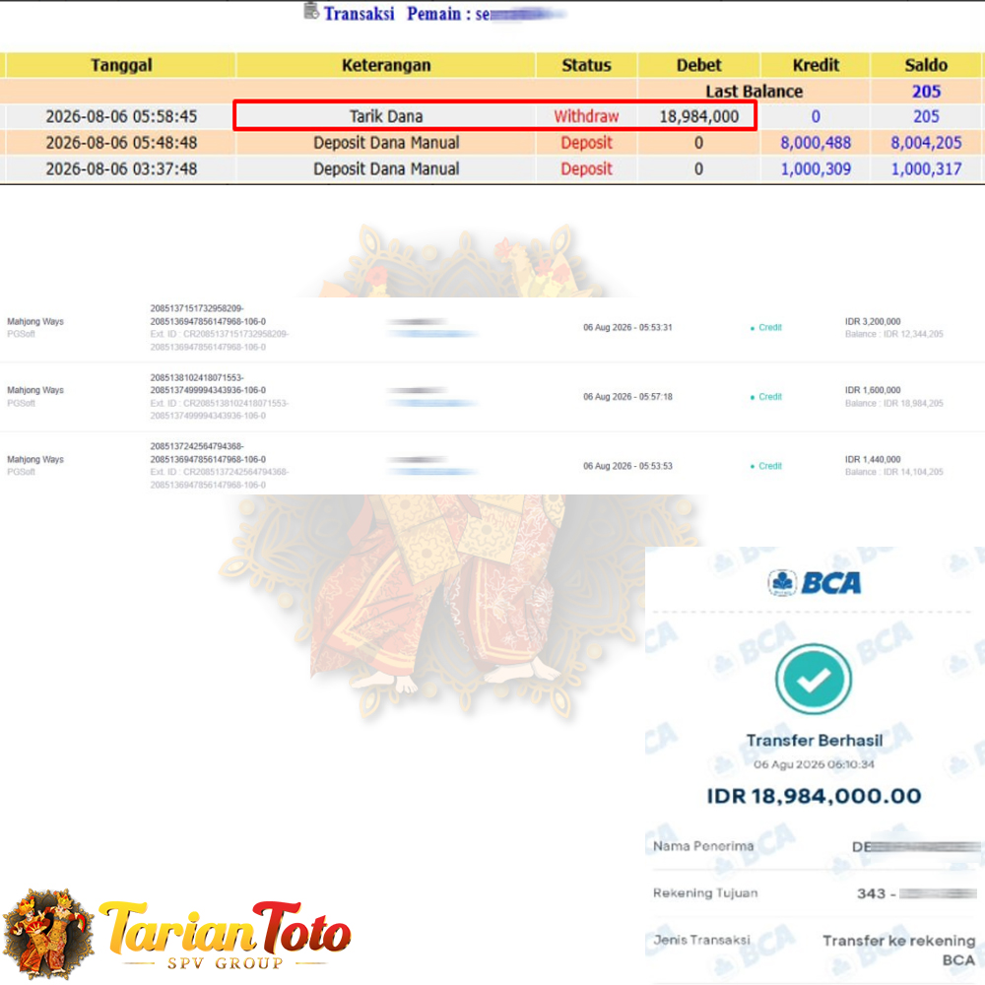Click the Last Balance label
Viewport: 985px width, 985px height.
click(x=754, y=92)
